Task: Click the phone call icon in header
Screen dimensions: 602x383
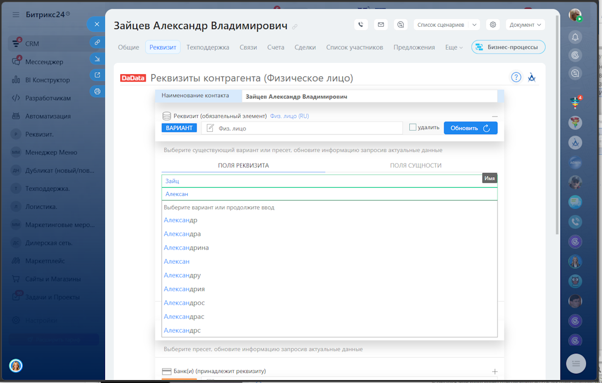Action: pyautogui.click(x=361, y=25)
